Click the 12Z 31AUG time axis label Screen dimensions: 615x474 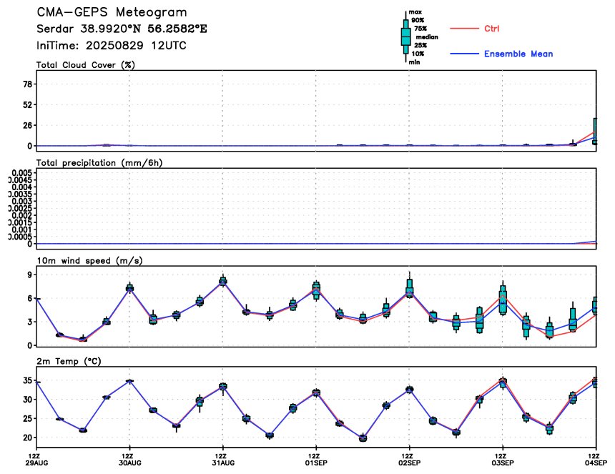pos(223,460)
